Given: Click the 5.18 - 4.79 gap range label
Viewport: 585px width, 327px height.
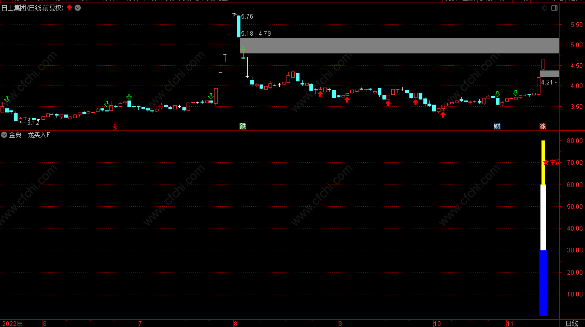Looking at the screenshot, I should (256, 34).
